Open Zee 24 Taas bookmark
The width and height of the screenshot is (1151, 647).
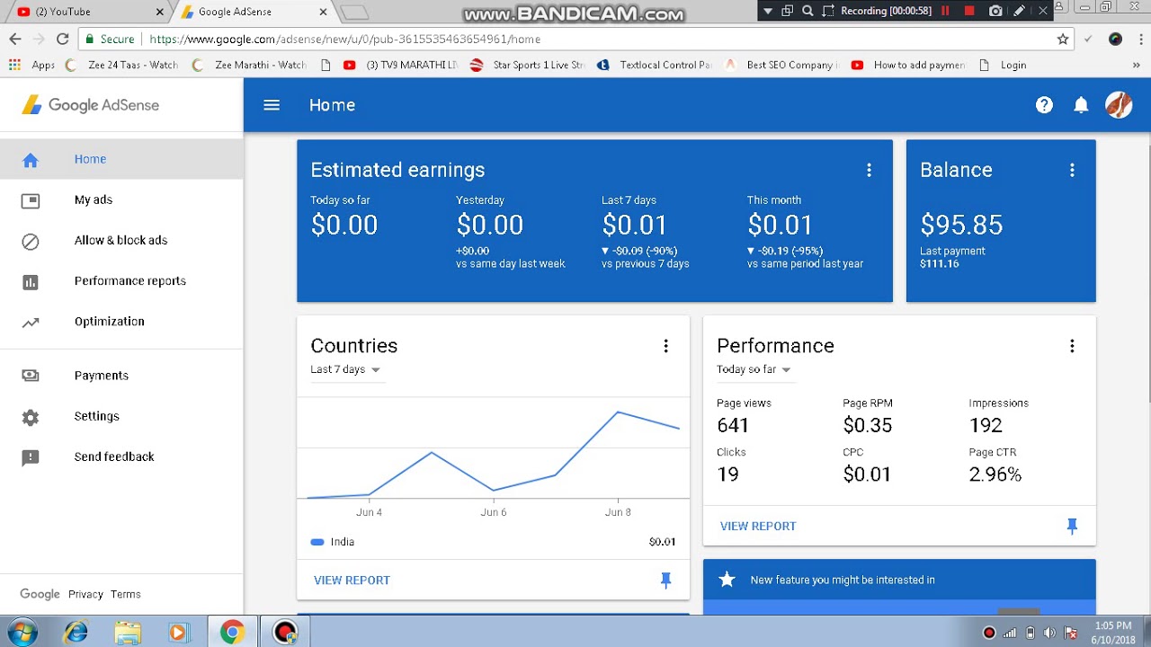pyautogui.click(x=122, y=65)
